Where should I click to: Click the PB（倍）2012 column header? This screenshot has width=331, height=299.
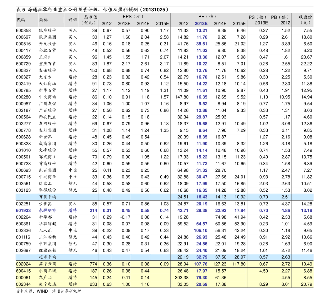281,20
